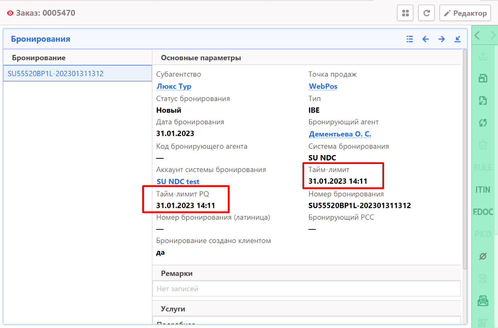Select booking SU55520BP1L-202301311312 in the list
The image size is (498, 328).
click(x=56, y=74)
